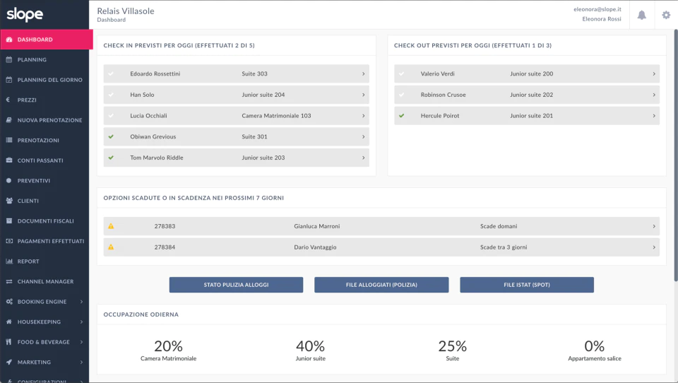Toggle check mark for Edoardo Rossettini check-in

click(x=111, y=73)
